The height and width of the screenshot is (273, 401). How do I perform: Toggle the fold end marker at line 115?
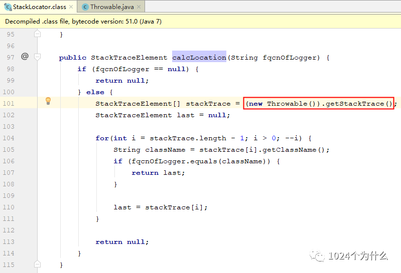click(x=37, y=264)
